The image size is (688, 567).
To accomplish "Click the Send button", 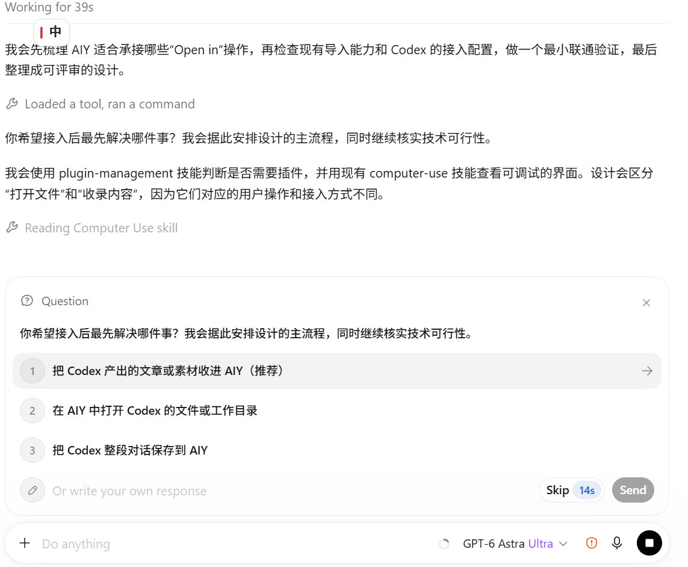I will [633, 490].
